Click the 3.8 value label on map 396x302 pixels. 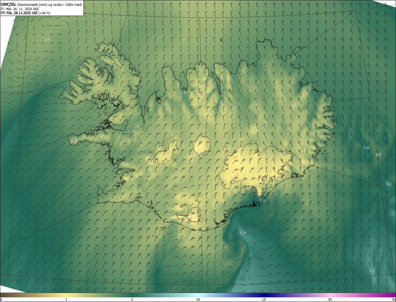coord(110,55)
